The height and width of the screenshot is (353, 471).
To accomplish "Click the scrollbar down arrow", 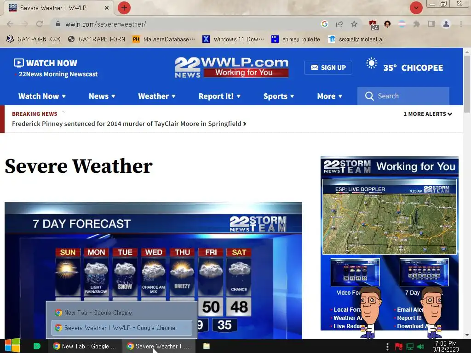I will pos(467,335).
